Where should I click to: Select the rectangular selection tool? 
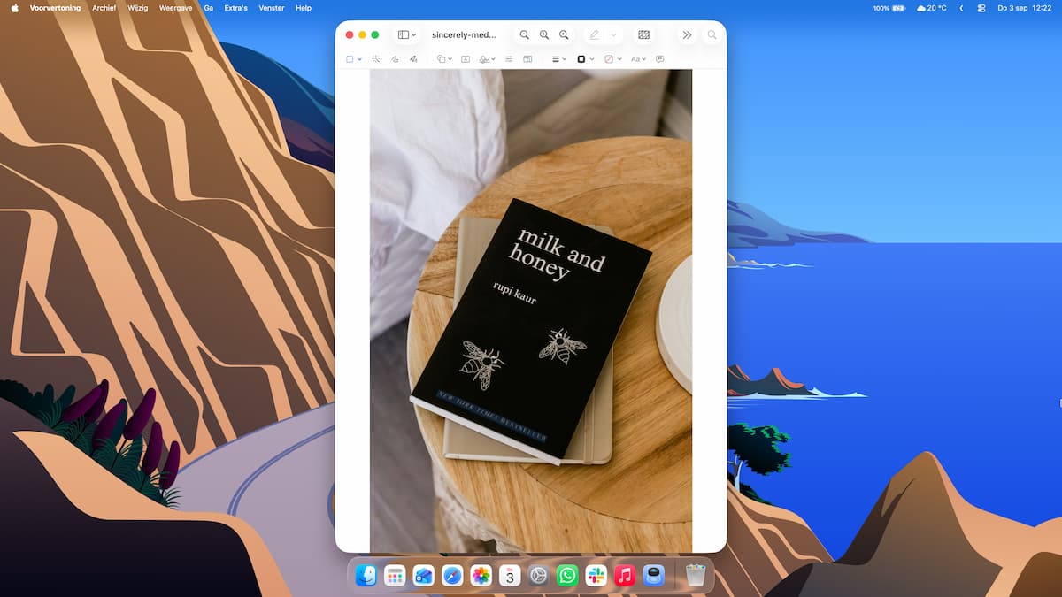point(350,59)
